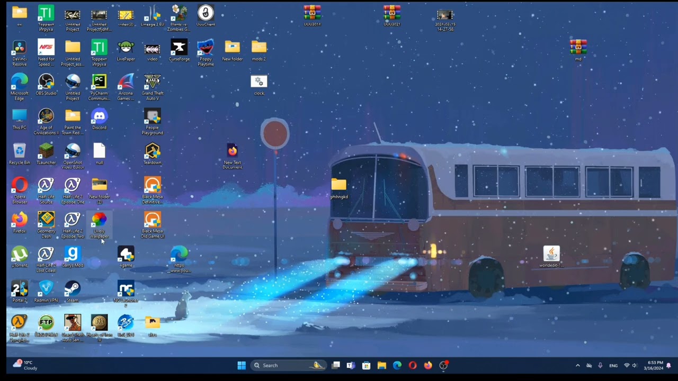This screenshot has width=678, height=381.
Task: Select the UUU2014 archive file
Action: (313, 16)
